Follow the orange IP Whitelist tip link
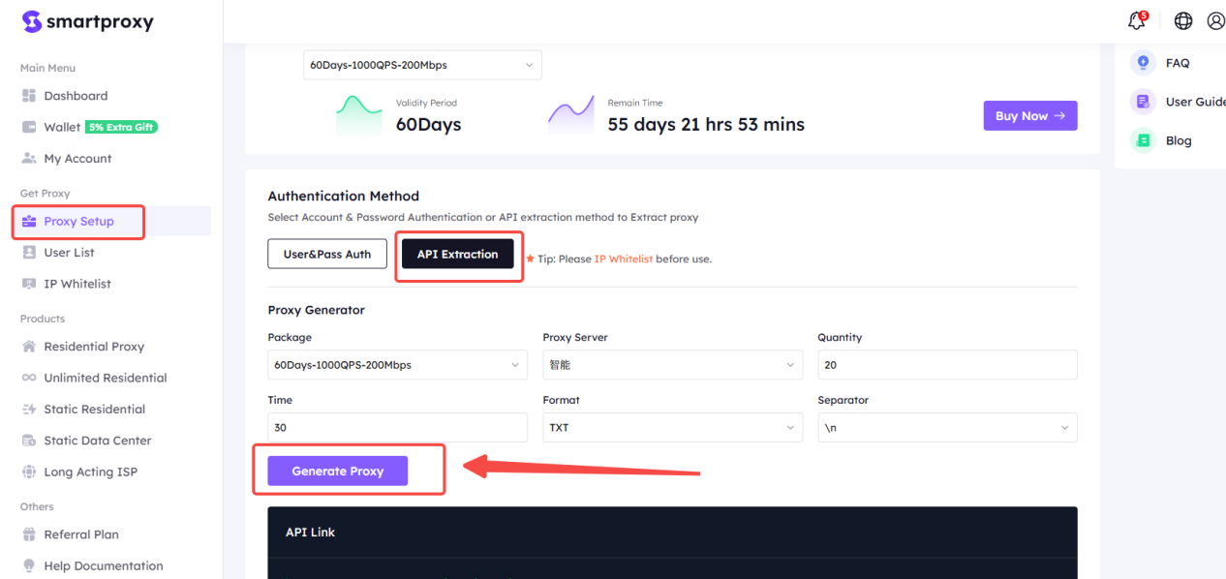 pyautogui.click(x=624, y=259)
